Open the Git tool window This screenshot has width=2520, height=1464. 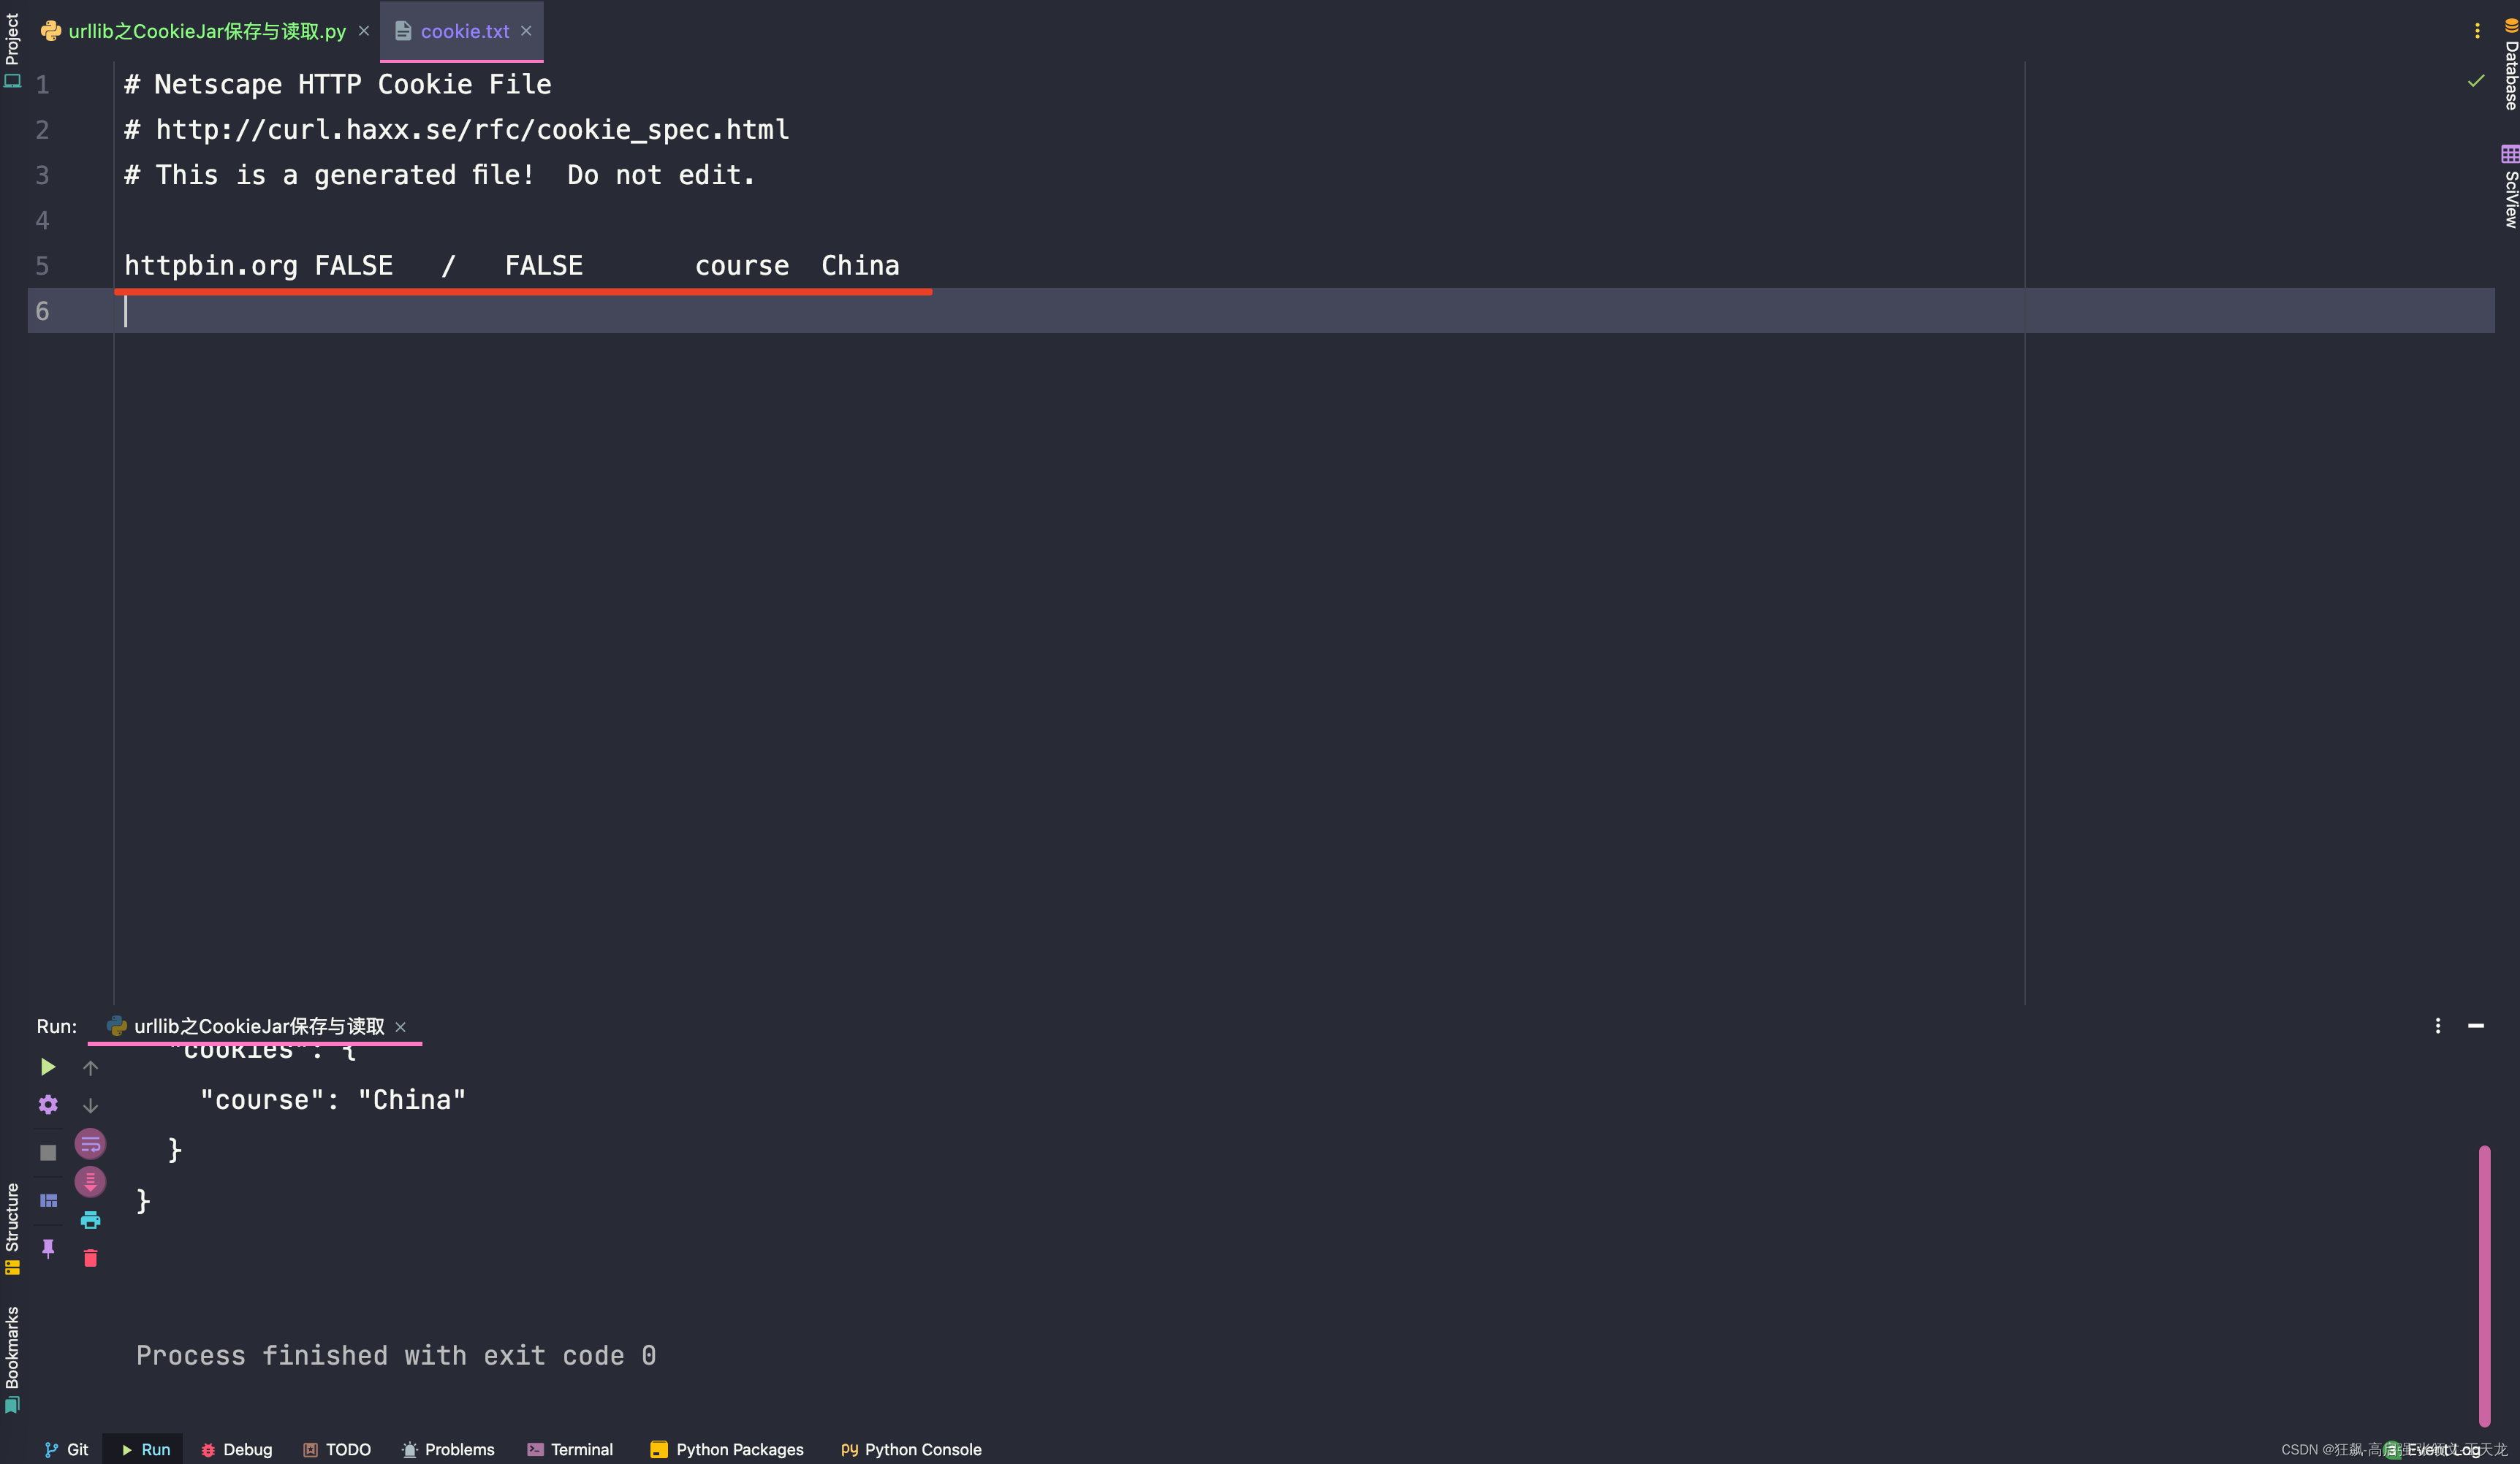(66, 1449)
